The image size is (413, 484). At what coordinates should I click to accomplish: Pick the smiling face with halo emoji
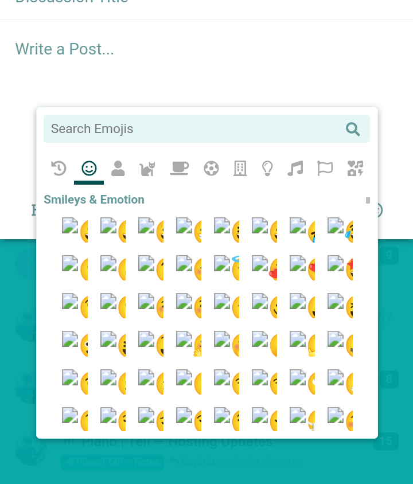[x=227, y=268]
